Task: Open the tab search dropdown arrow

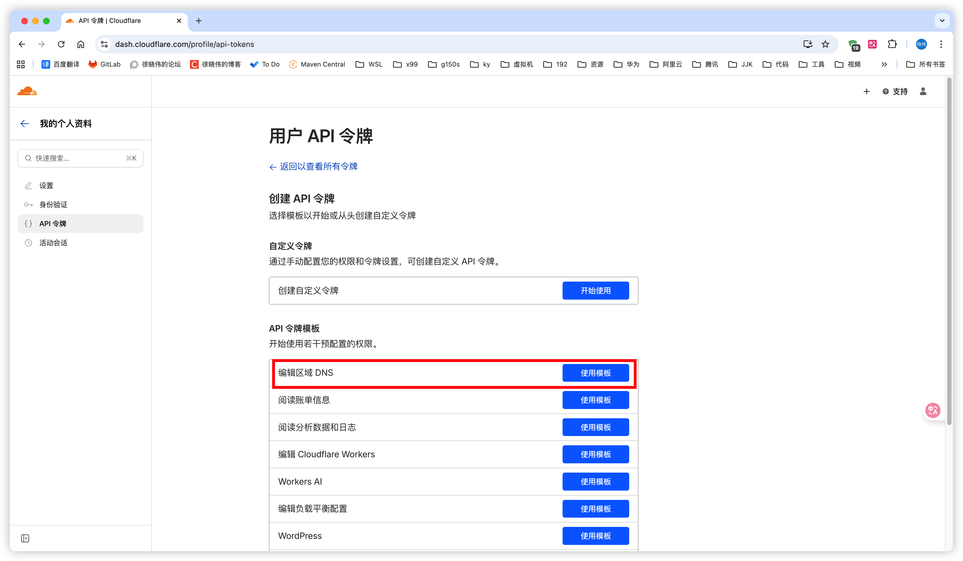Action: click(x=942, y=21)
